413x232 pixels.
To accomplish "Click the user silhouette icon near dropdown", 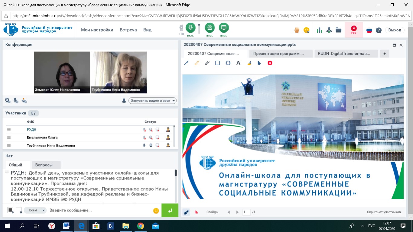I will click(124, 101).
